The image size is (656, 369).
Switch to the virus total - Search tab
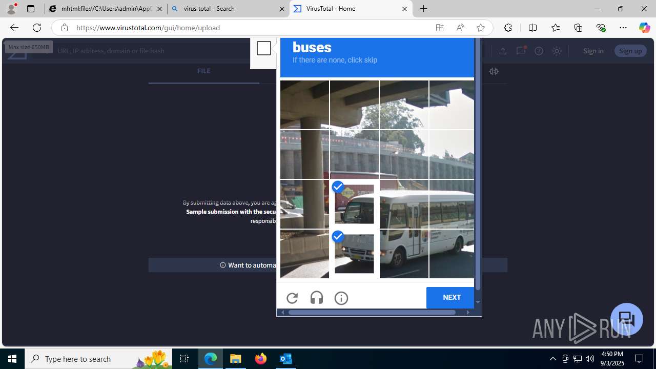229,9
